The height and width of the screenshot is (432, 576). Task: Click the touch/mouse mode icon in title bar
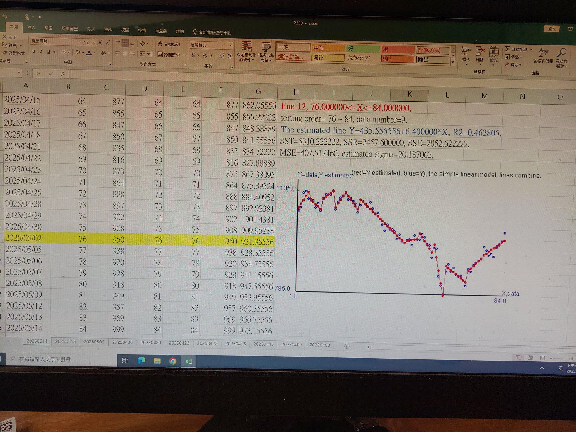tap(27, 17)
